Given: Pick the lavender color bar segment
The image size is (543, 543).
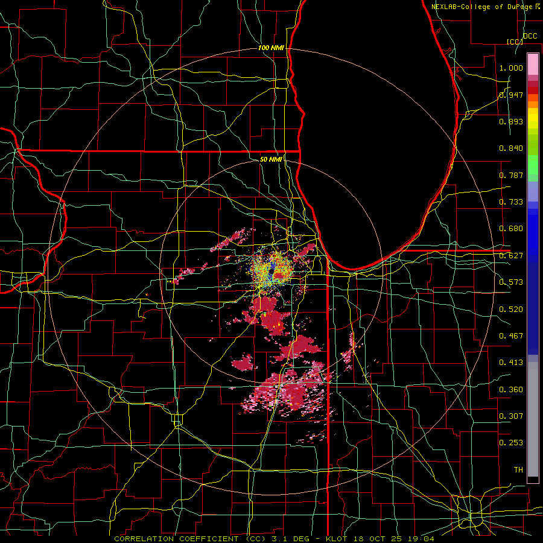Looking at the screenshot, I should (x=533, y=192).
